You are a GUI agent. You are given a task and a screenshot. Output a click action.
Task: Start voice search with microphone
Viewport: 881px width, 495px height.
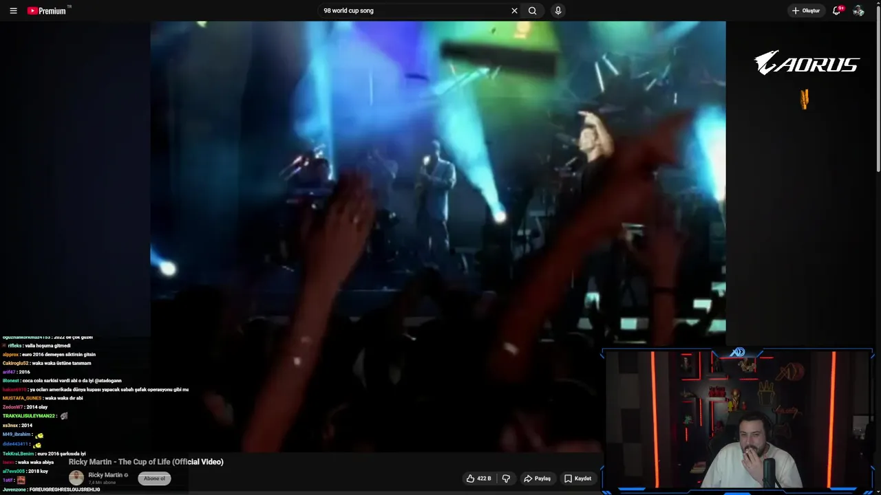click(x=558, y=11)
